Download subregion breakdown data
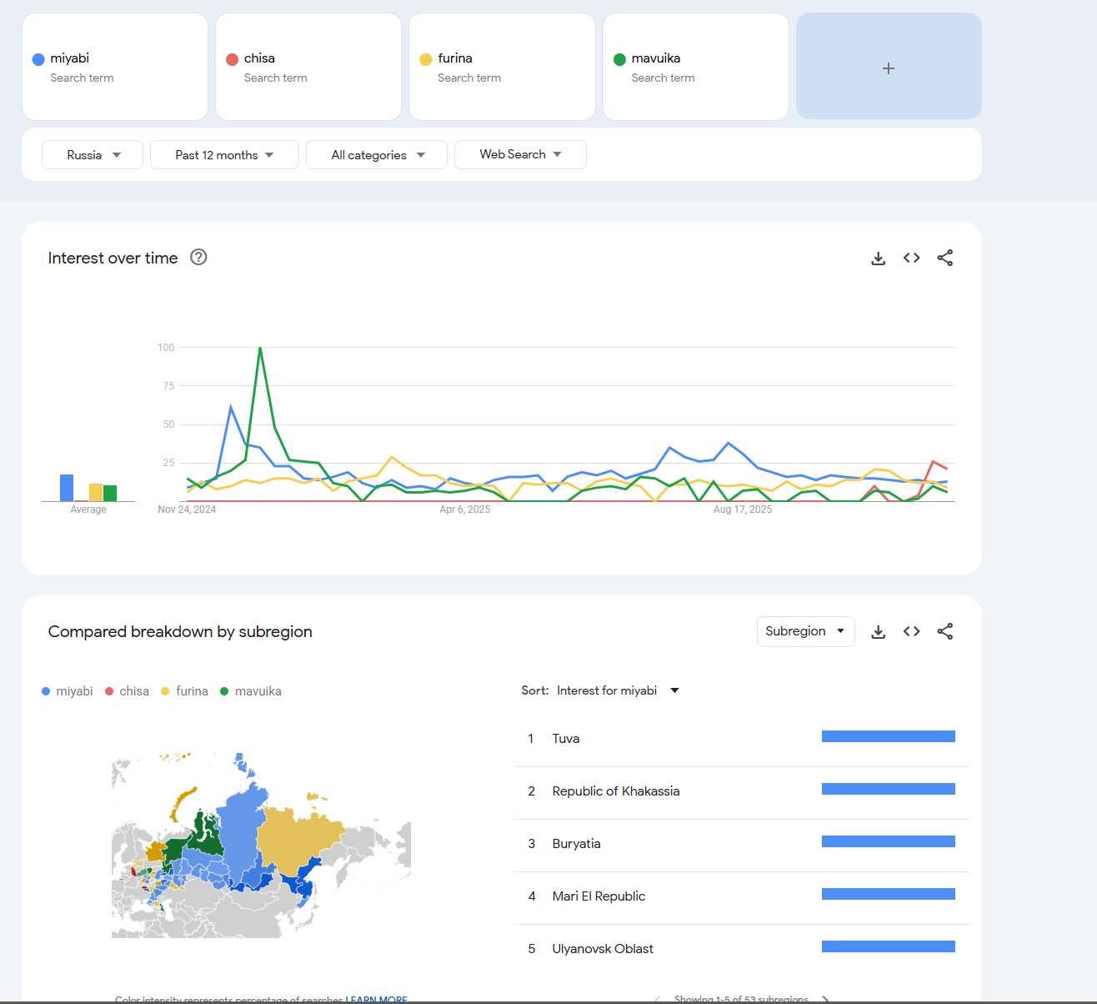The width and height of the screenshot is (1097, 1004). [x=878, y=632]
